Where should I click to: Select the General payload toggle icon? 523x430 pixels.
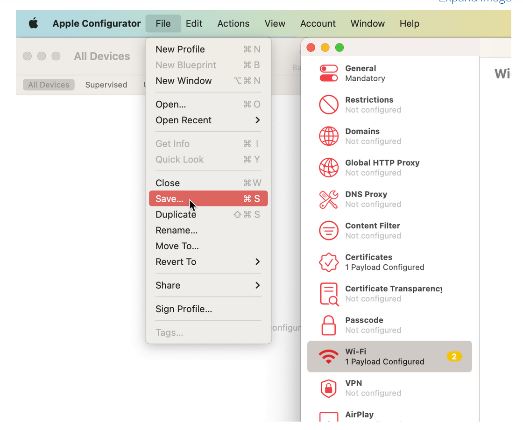[329, 73]
